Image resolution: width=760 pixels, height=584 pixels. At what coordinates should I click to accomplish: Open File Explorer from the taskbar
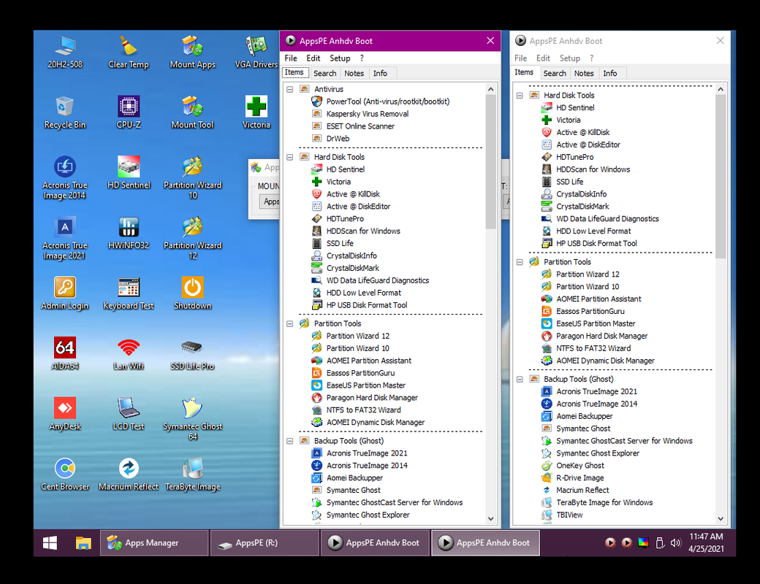(83, 543)
